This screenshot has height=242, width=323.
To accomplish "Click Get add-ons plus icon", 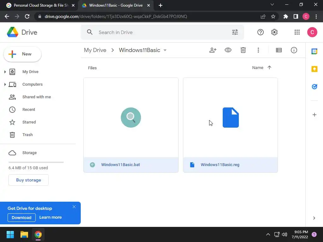I will tap(314, 115).
